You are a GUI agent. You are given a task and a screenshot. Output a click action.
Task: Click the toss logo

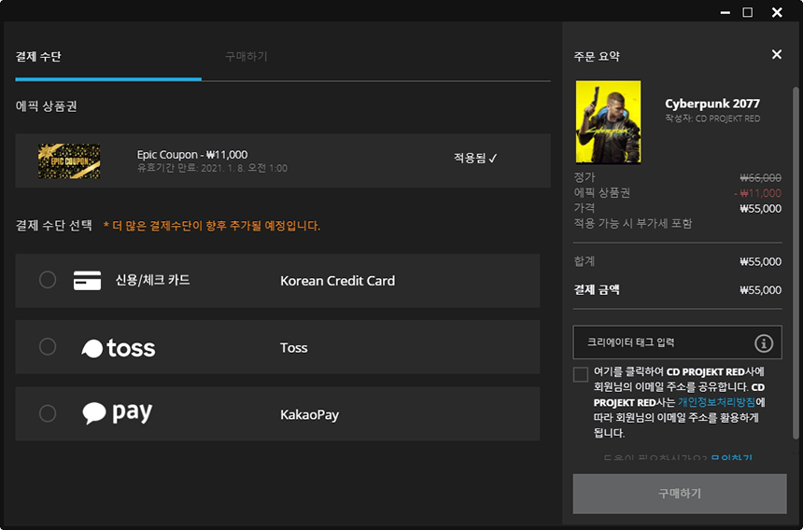(119, 348)
